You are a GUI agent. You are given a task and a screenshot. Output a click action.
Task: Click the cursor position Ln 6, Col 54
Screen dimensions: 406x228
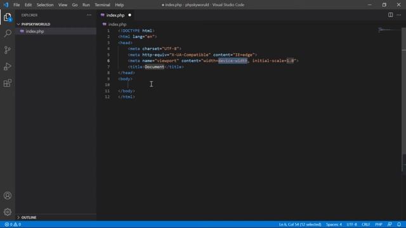(300, 224)
